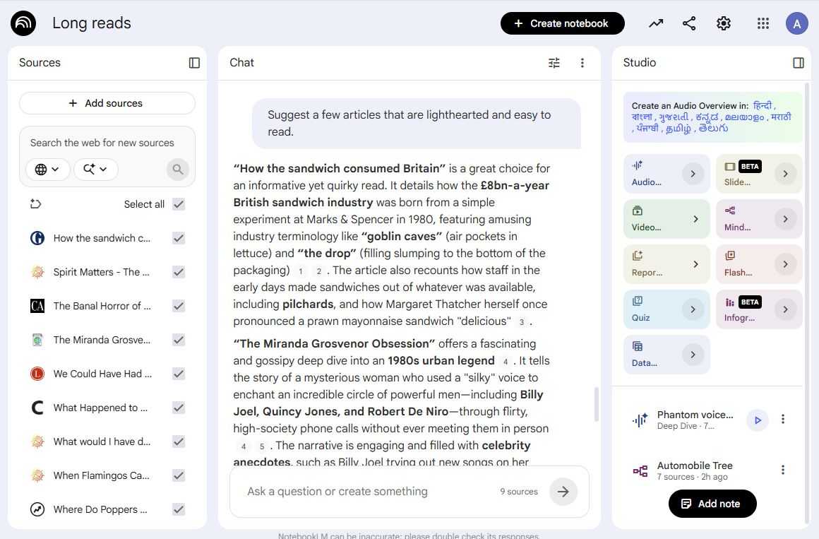Click the chat scrollbar thumb
The width and height of the screenshot is (819, 539).
tap(596, 403)
